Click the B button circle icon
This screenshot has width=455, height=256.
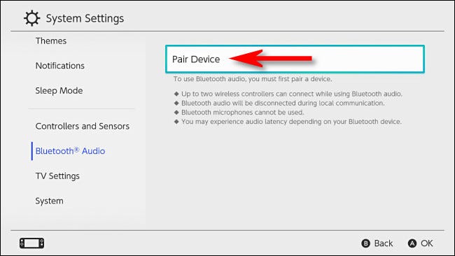pyautogui.click(x=365, y=243)
